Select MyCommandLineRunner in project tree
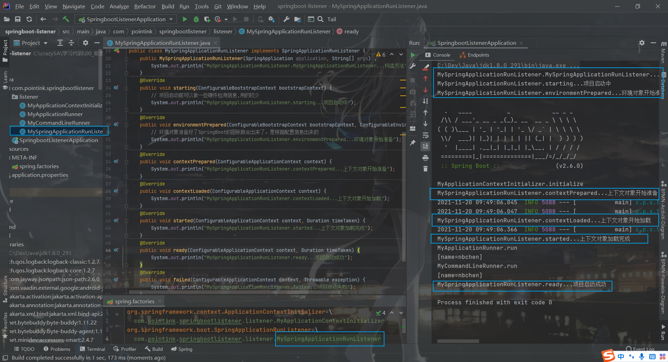Image resolution: width=668 pixels, height=362 pixels. coord(58,123)
